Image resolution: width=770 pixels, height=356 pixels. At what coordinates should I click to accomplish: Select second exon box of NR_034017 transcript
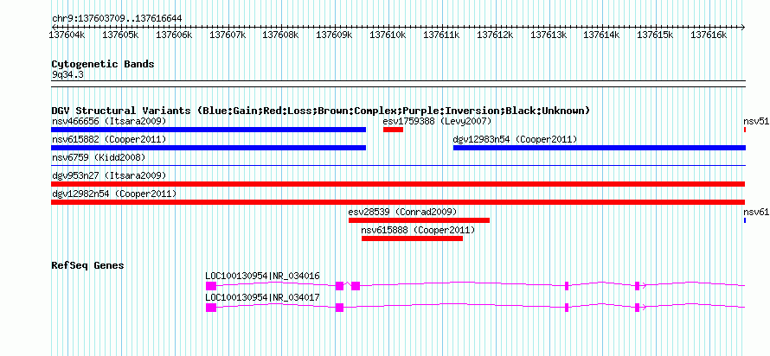pos(339,308)
